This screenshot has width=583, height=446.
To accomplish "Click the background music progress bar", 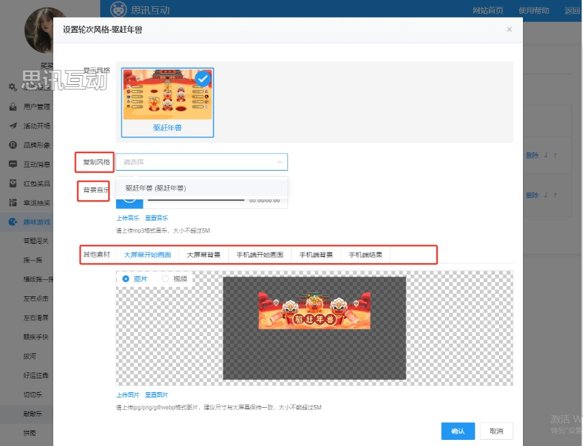I will coord(196,200).
